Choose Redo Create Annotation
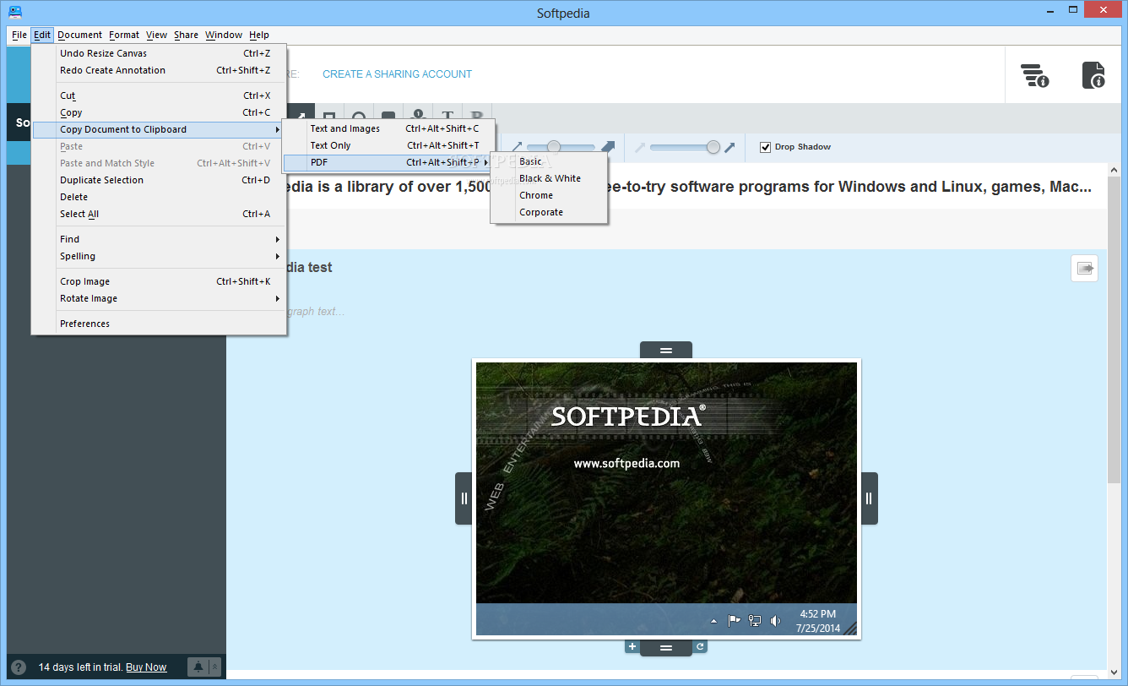1128x686 pixels. click(159, 70)
